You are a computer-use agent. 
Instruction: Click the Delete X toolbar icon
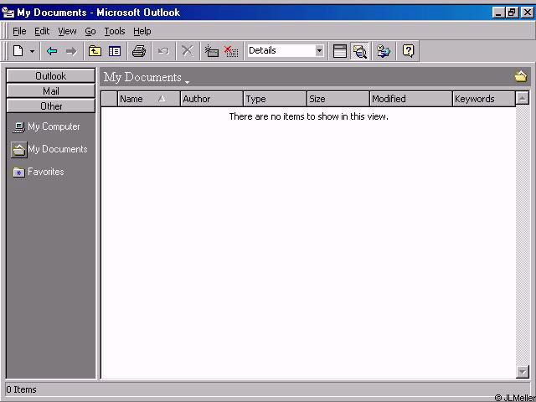tap(187, 51)
